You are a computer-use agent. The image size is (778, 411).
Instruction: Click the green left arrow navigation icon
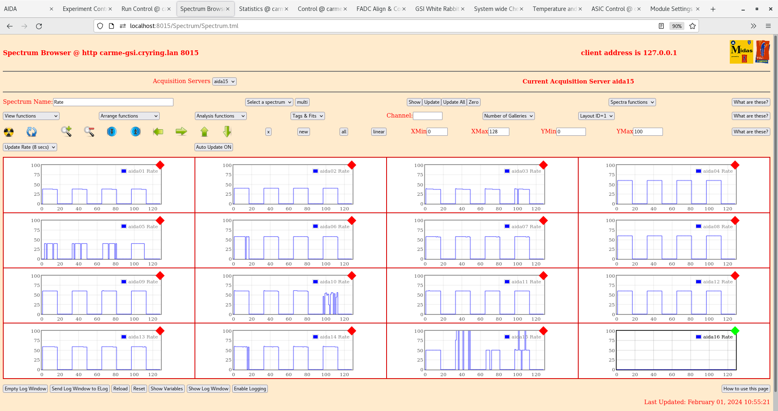(x=158, y=131)
